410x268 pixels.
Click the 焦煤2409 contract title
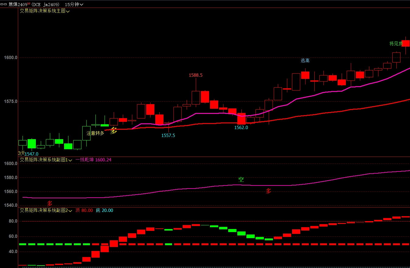18,5
